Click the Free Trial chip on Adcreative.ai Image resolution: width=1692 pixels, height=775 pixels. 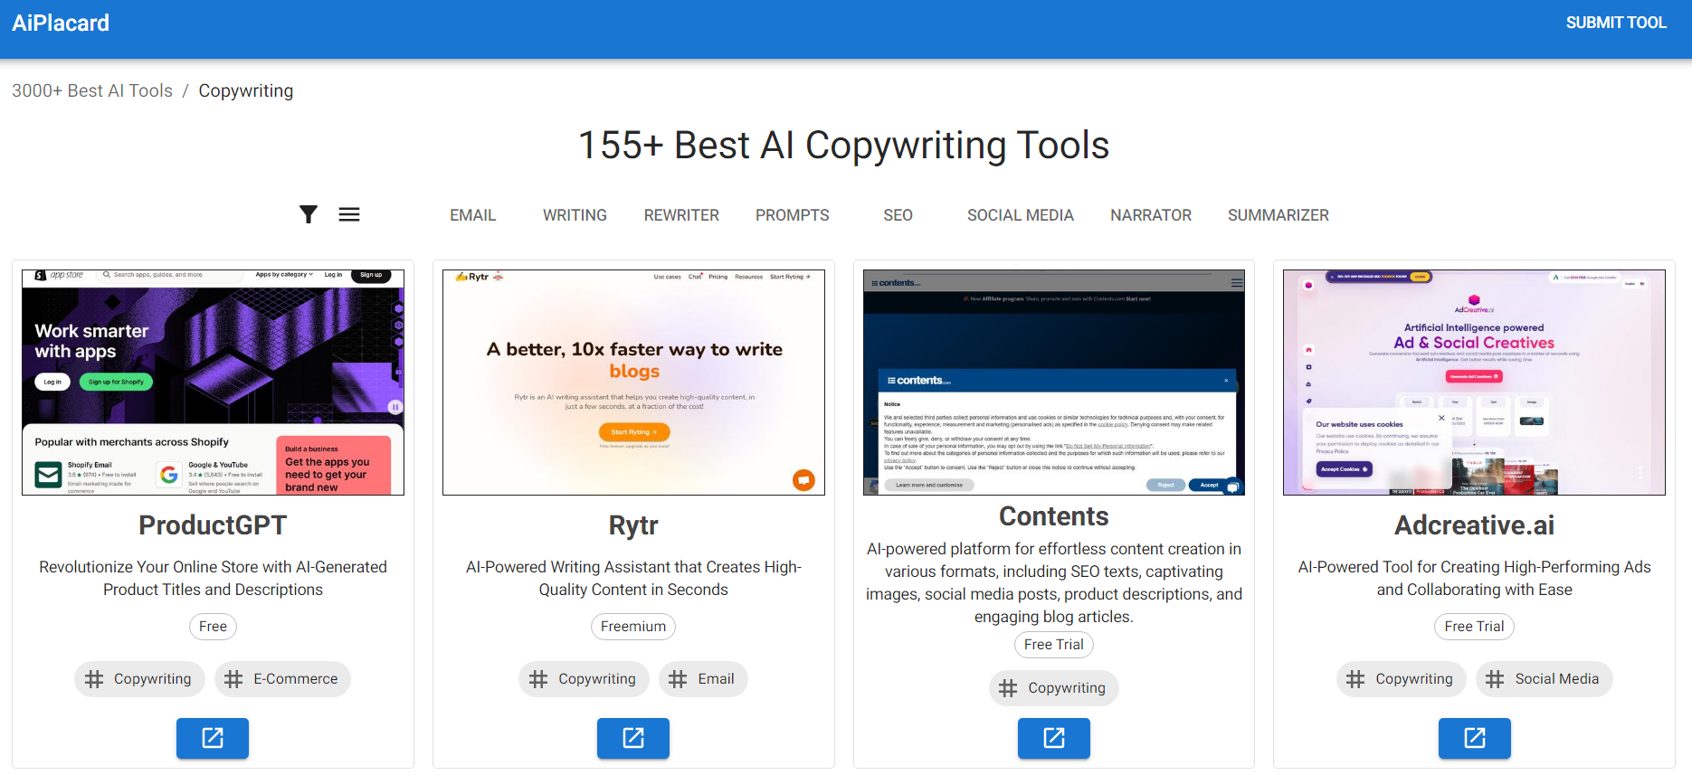1475,627
